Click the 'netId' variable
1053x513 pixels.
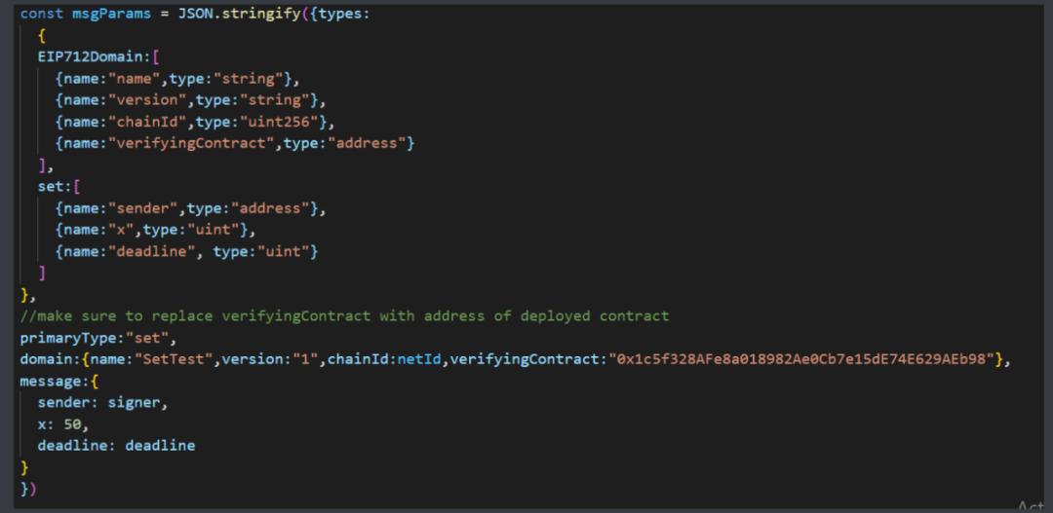[419, 359]
